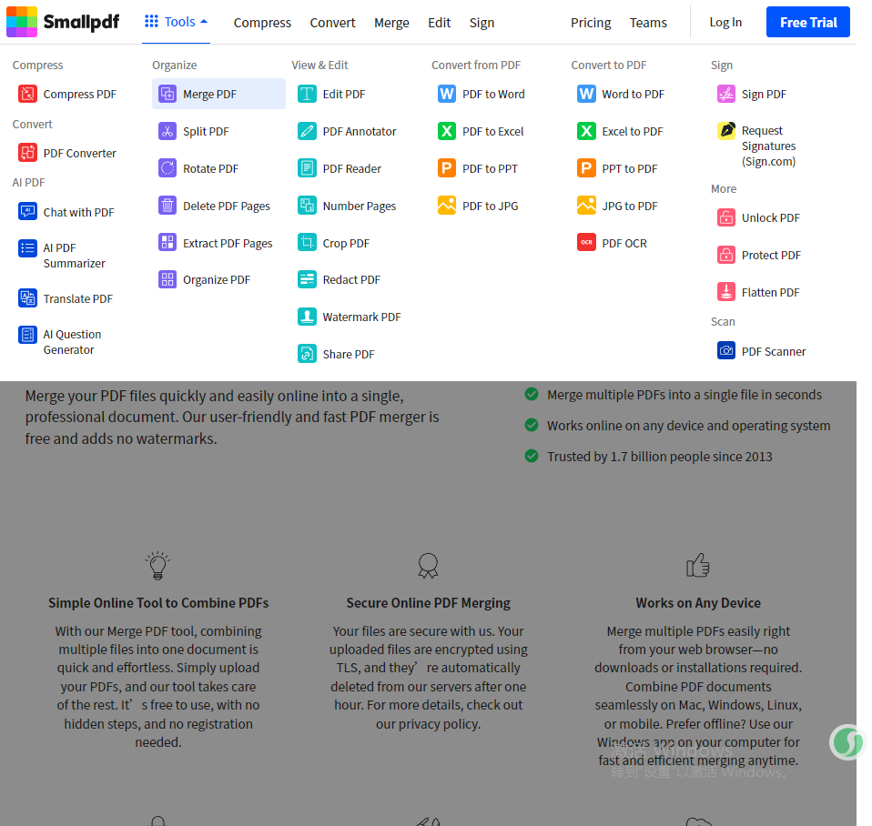Click the Free Trial button
The height and width of the screenshot is (826, 872).
click(807, 22)
